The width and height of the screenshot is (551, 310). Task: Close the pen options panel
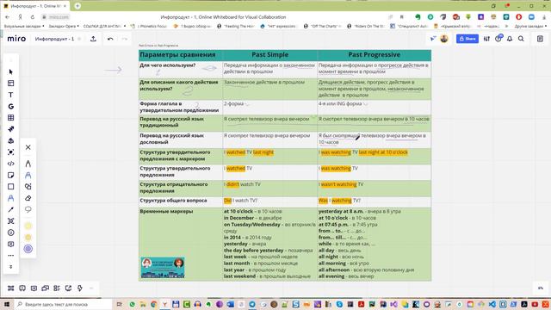[x=28, y=147]
